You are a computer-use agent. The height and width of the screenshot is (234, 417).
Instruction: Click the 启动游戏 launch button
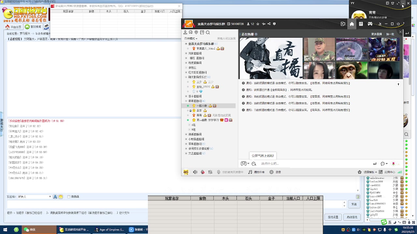pos(352,217)
